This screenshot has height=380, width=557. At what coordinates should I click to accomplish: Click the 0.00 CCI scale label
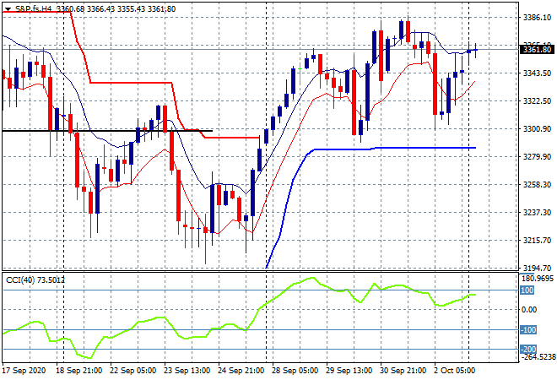(529, 310)
